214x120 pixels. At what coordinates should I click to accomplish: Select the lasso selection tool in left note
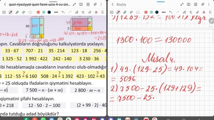tap(30, 12)
